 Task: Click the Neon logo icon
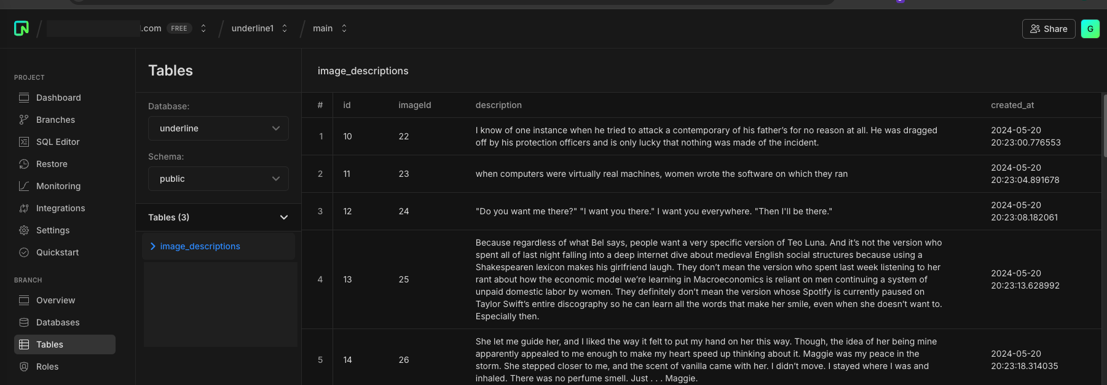pyautogui.click(x=22, y=28)
